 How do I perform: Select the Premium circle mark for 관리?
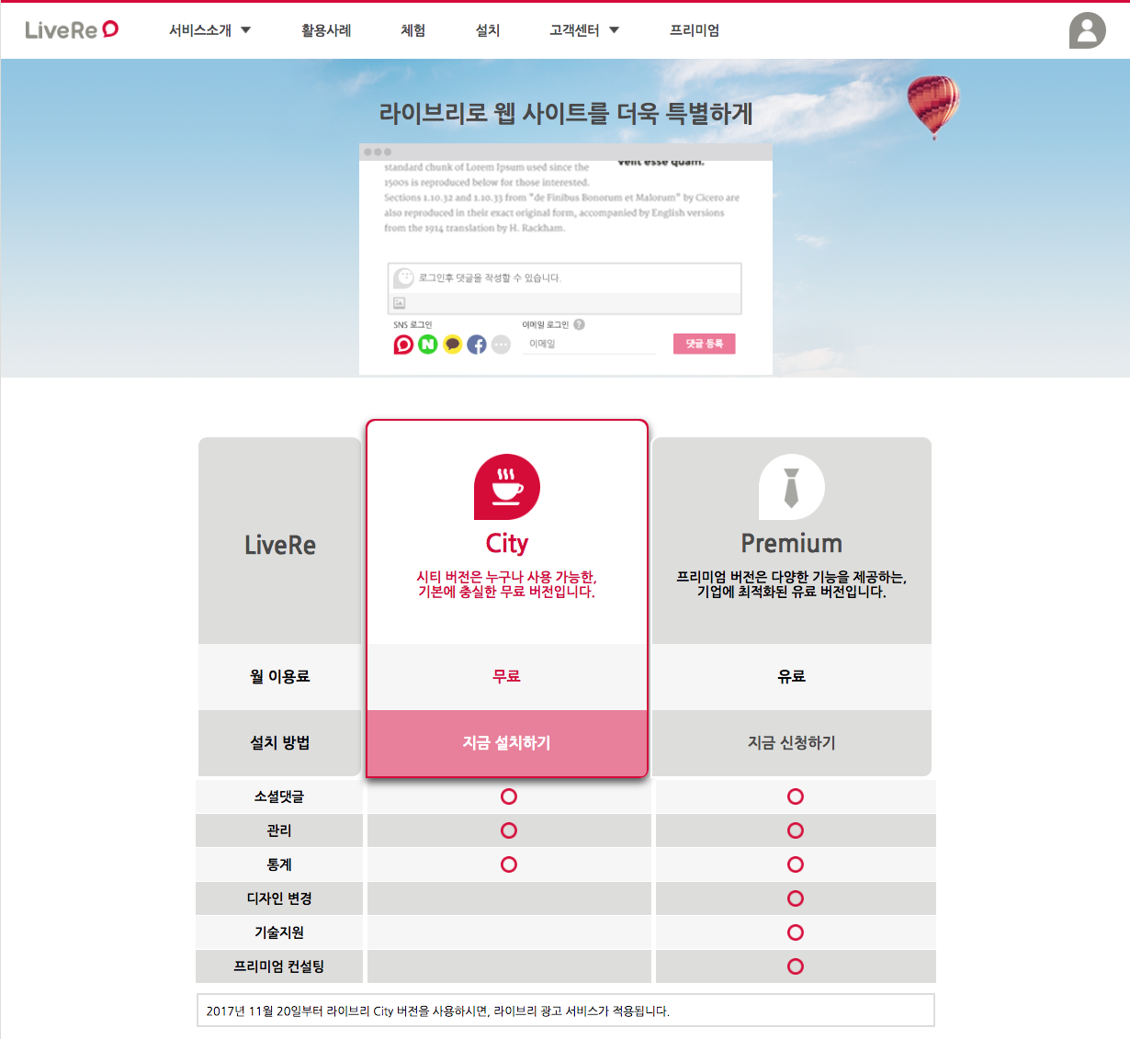coord(796,830)
